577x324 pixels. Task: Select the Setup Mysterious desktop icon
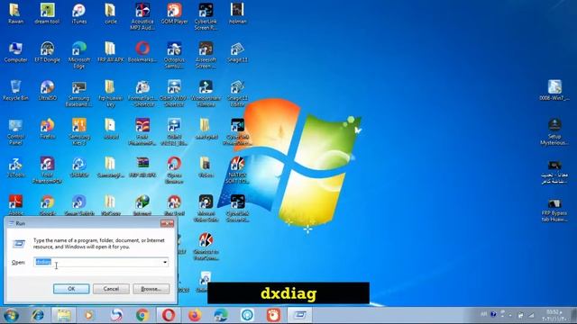coord(554,132)
